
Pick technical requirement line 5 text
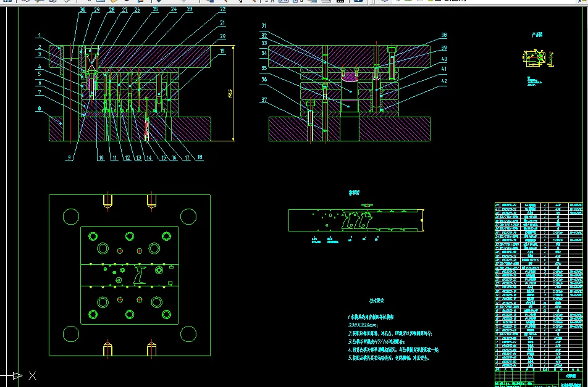point(389,358)
